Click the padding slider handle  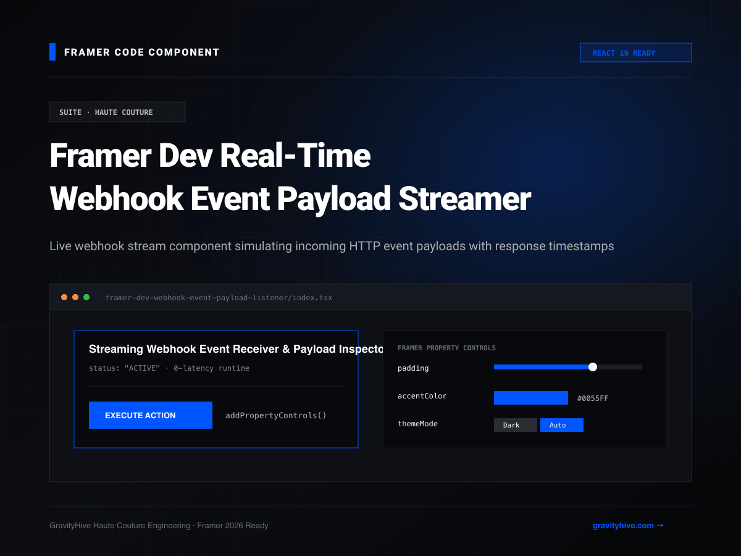593,367
